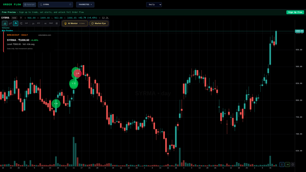Image resolution: width=306 pixels, height=172 pixels.
Task: Click inside the SYRMA symbol search field
Action: click(54, 4)
